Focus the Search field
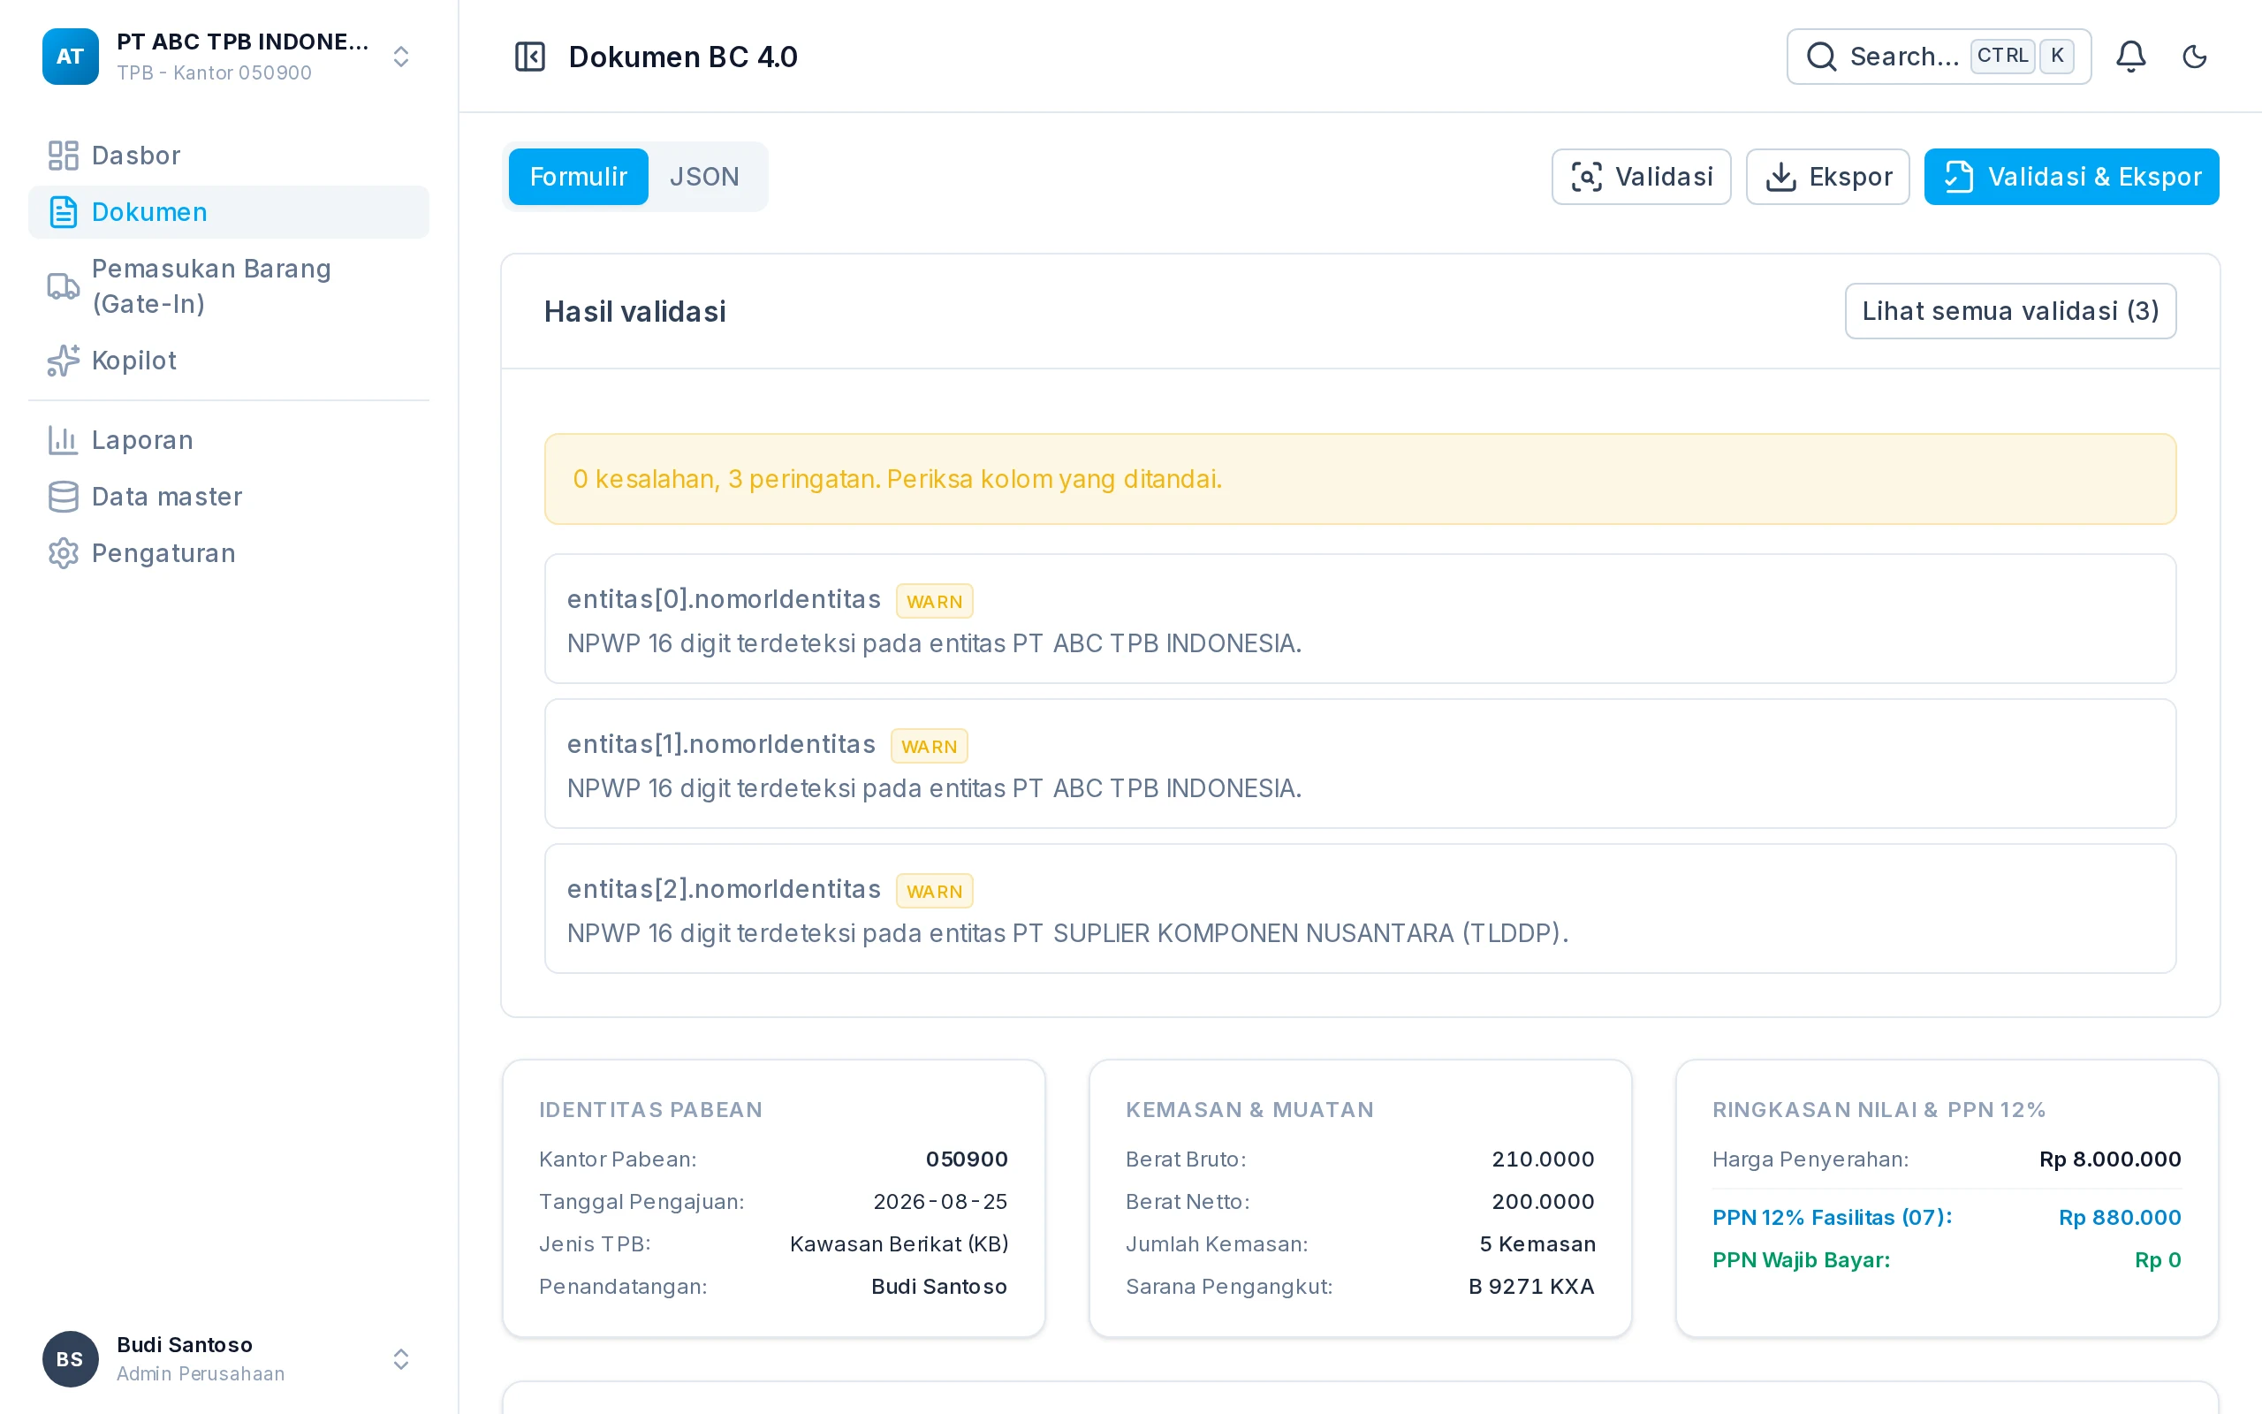 1939,56
